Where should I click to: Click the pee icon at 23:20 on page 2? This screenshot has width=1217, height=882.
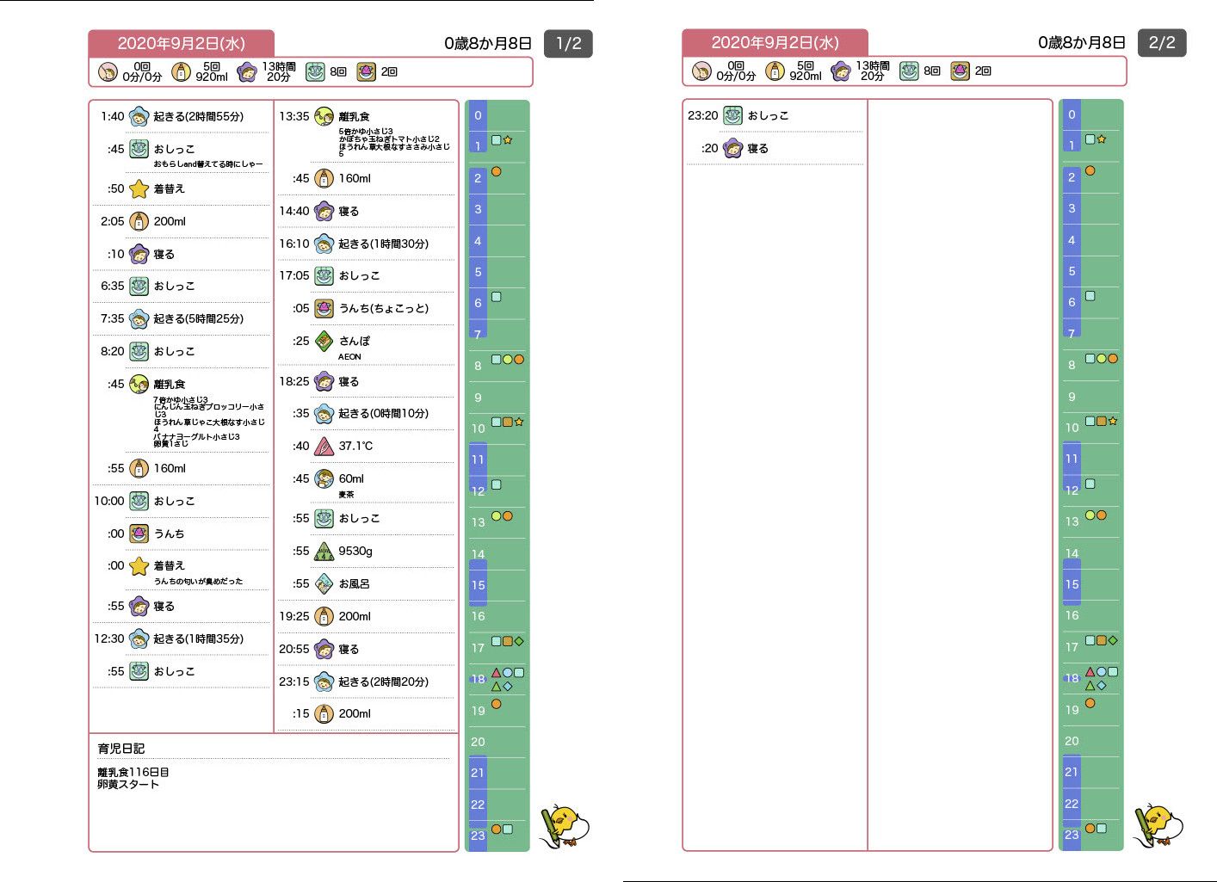click(733, 115)
